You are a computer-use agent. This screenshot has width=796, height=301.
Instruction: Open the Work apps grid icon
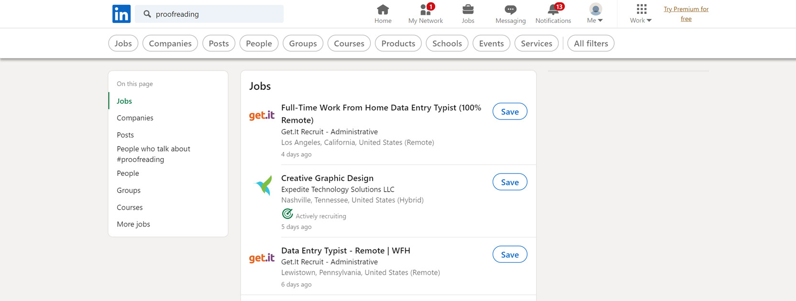coord(641,9)
